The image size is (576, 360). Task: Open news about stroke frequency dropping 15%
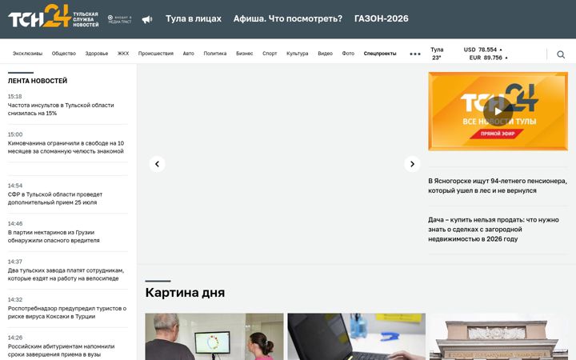[x=61, y=109]
